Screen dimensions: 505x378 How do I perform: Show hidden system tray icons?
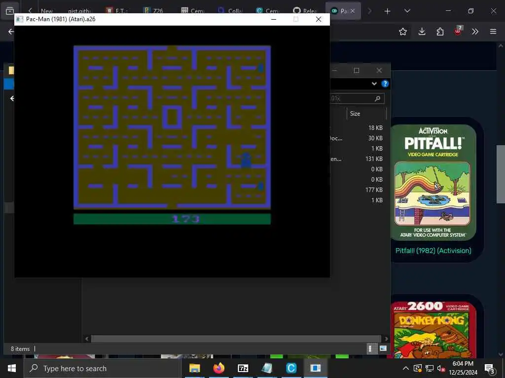[x=406, y=368]
